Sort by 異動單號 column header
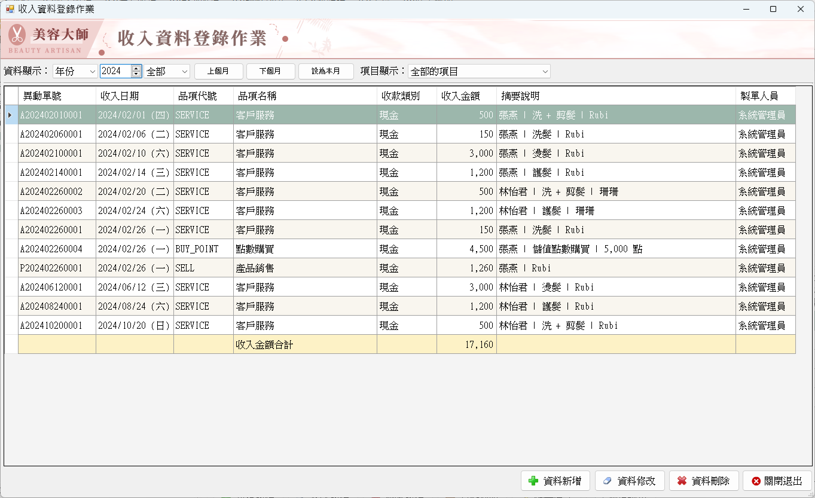The image size is (815, 498). (57, 96)
